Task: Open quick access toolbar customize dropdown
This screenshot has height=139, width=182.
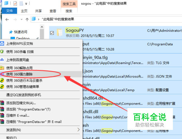Action: pyautogui.click(x=26, y=4)
